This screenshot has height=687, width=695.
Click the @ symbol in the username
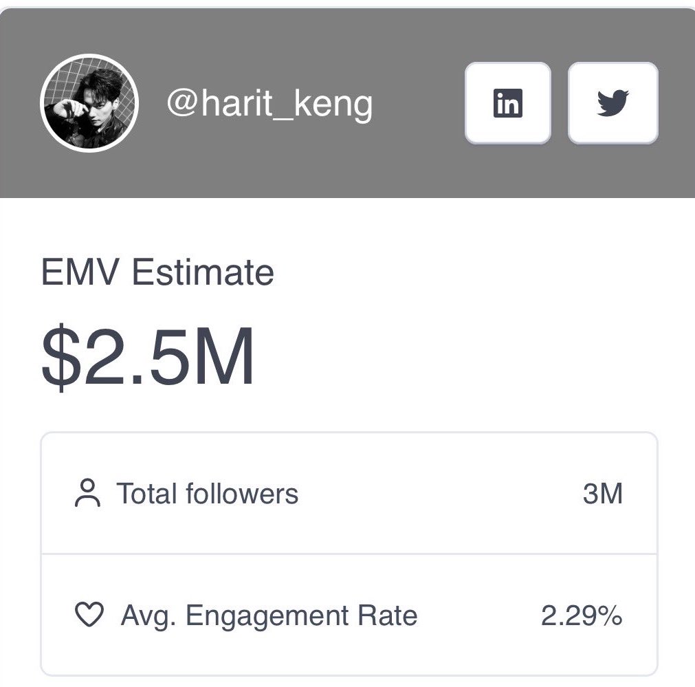(x=182, y=103)
